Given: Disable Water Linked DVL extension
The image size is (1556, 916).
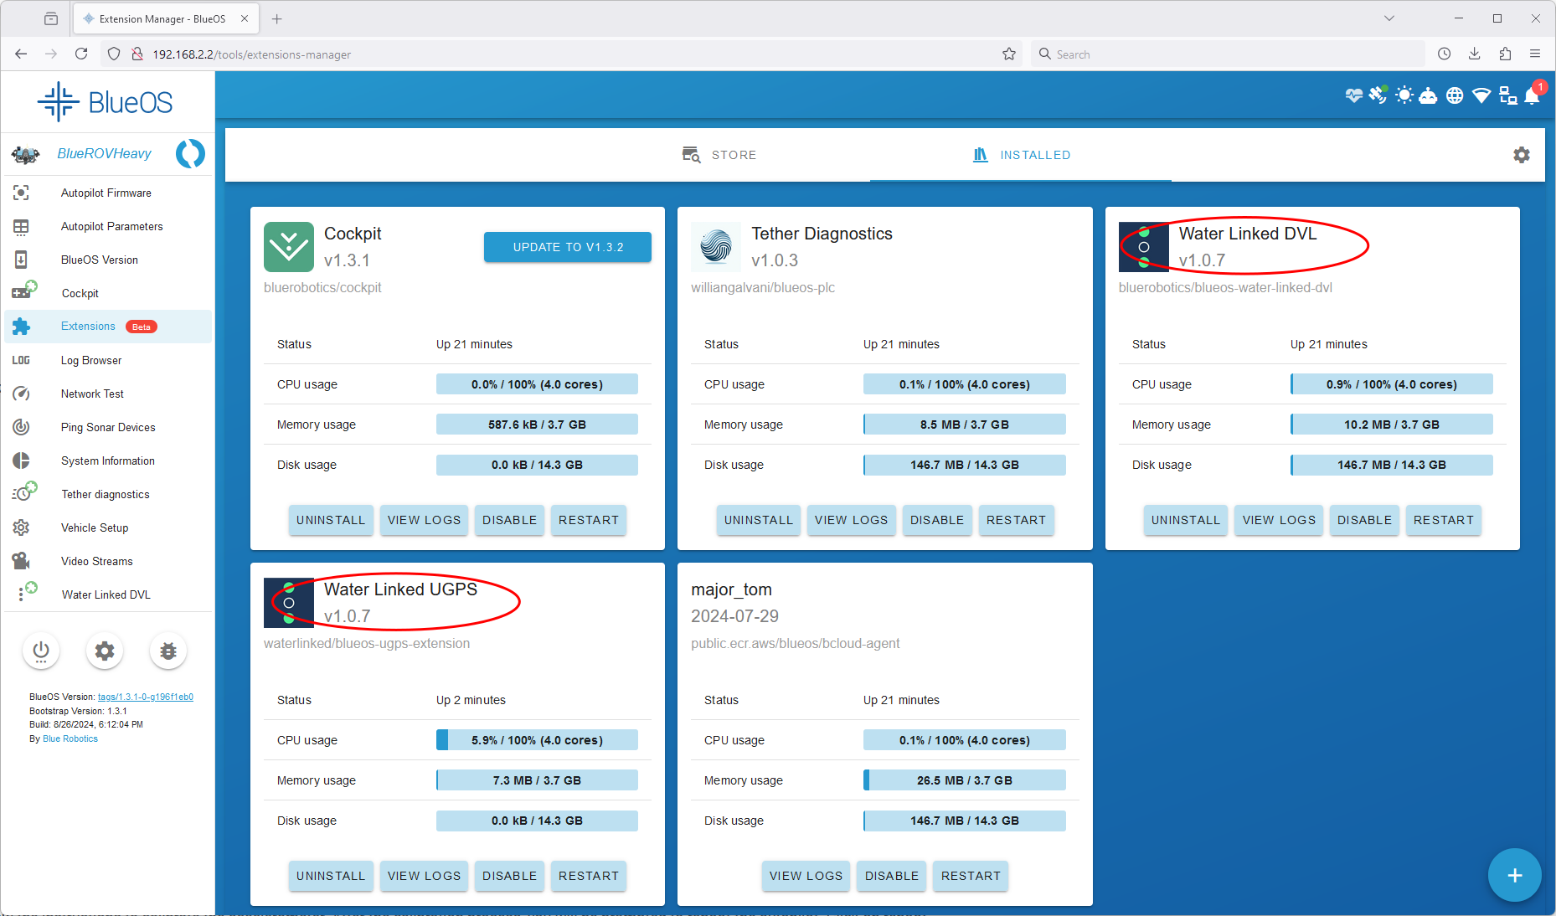Looking at the screenshot, I should pos(1364,520).
